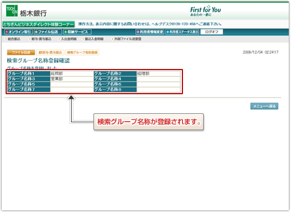Open the オンライン取引 menu
Screen dimensions: 291x212
tap(18, 32)
